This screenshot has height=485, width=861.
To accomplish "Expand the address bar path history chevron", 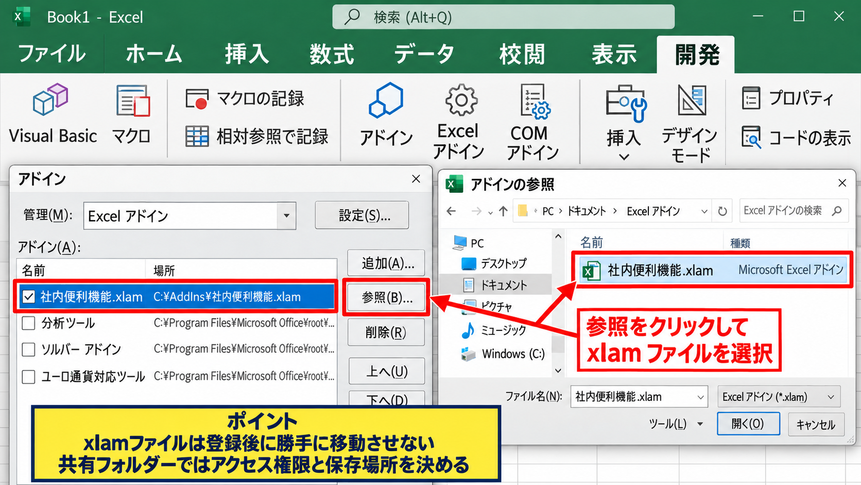I will coord(704,211).
